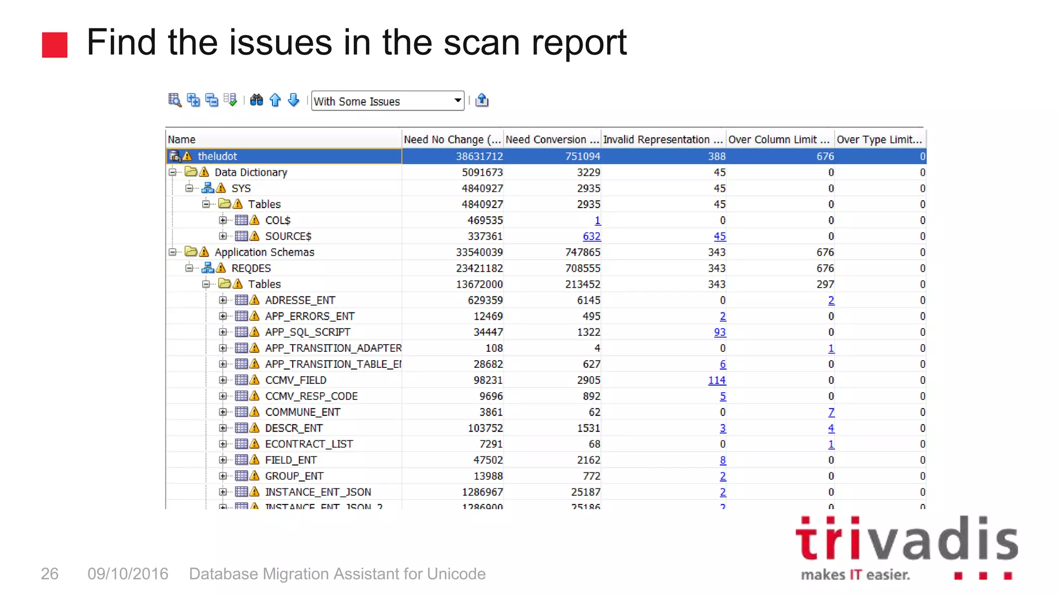Select the CCMV_RESP_CODE row label
The width and height of the screenshot is (1059, 596).
coord(311,396)
